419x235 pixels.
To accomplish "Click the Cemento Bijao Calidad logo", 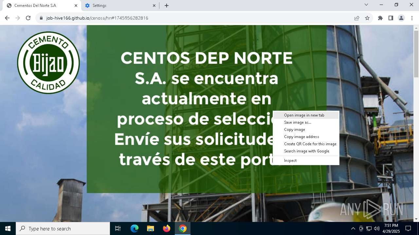I will pos(48,62).
